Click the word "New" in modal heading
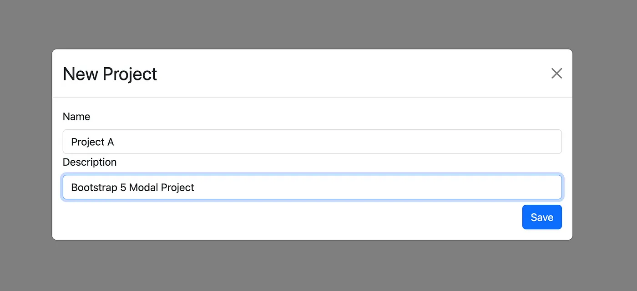637x291 pixels. (80, 74)
